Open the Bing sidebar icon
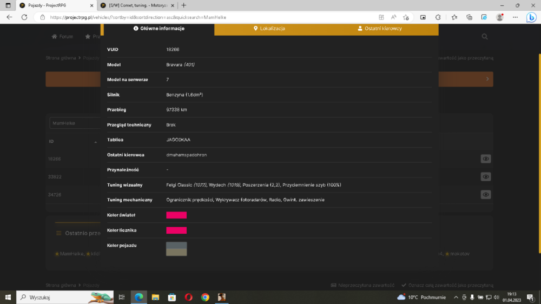 point(531,17)
